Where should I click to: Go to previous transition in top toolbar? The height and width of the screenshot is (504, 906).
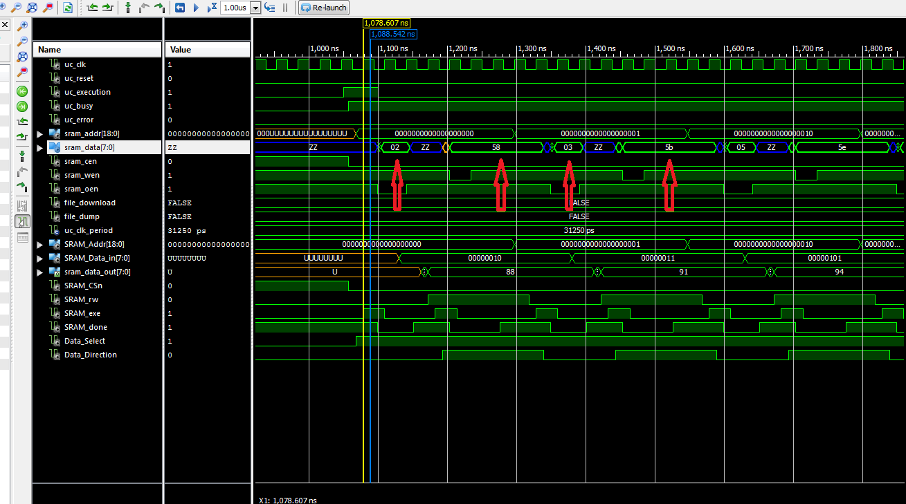(x=93, y=8)
